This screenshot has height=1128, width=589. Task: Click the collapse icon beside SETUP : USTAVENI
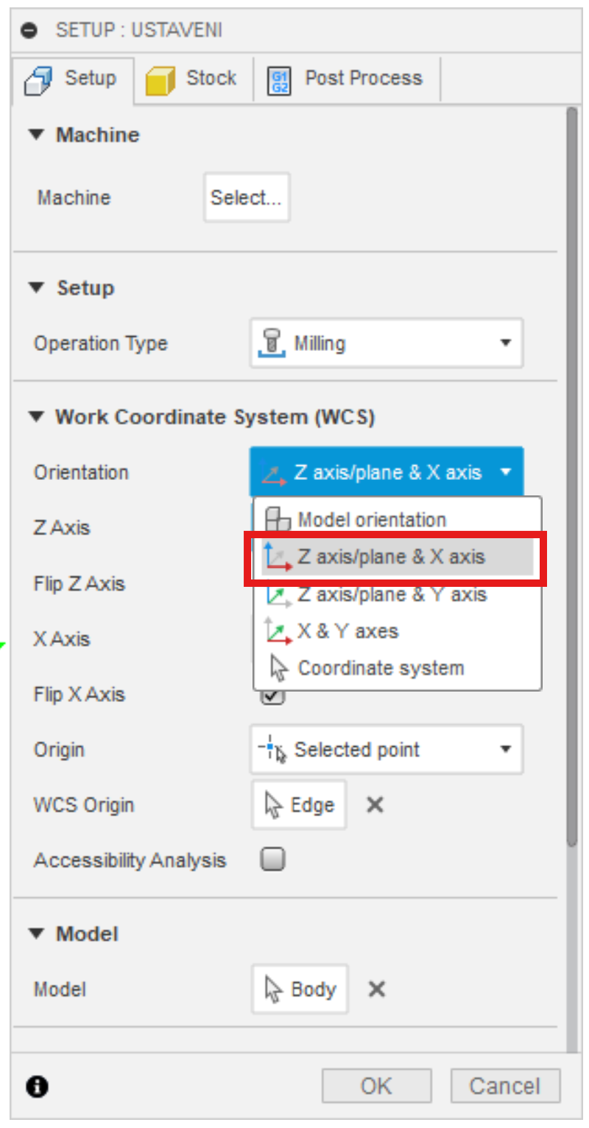tap(29, 30)
